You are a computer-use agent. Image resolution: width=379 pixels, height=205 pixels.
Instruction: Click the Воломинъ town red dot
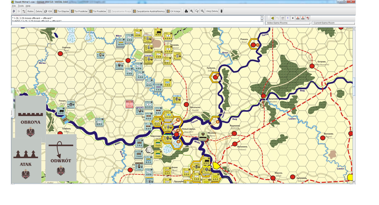[x=235, y=144]
